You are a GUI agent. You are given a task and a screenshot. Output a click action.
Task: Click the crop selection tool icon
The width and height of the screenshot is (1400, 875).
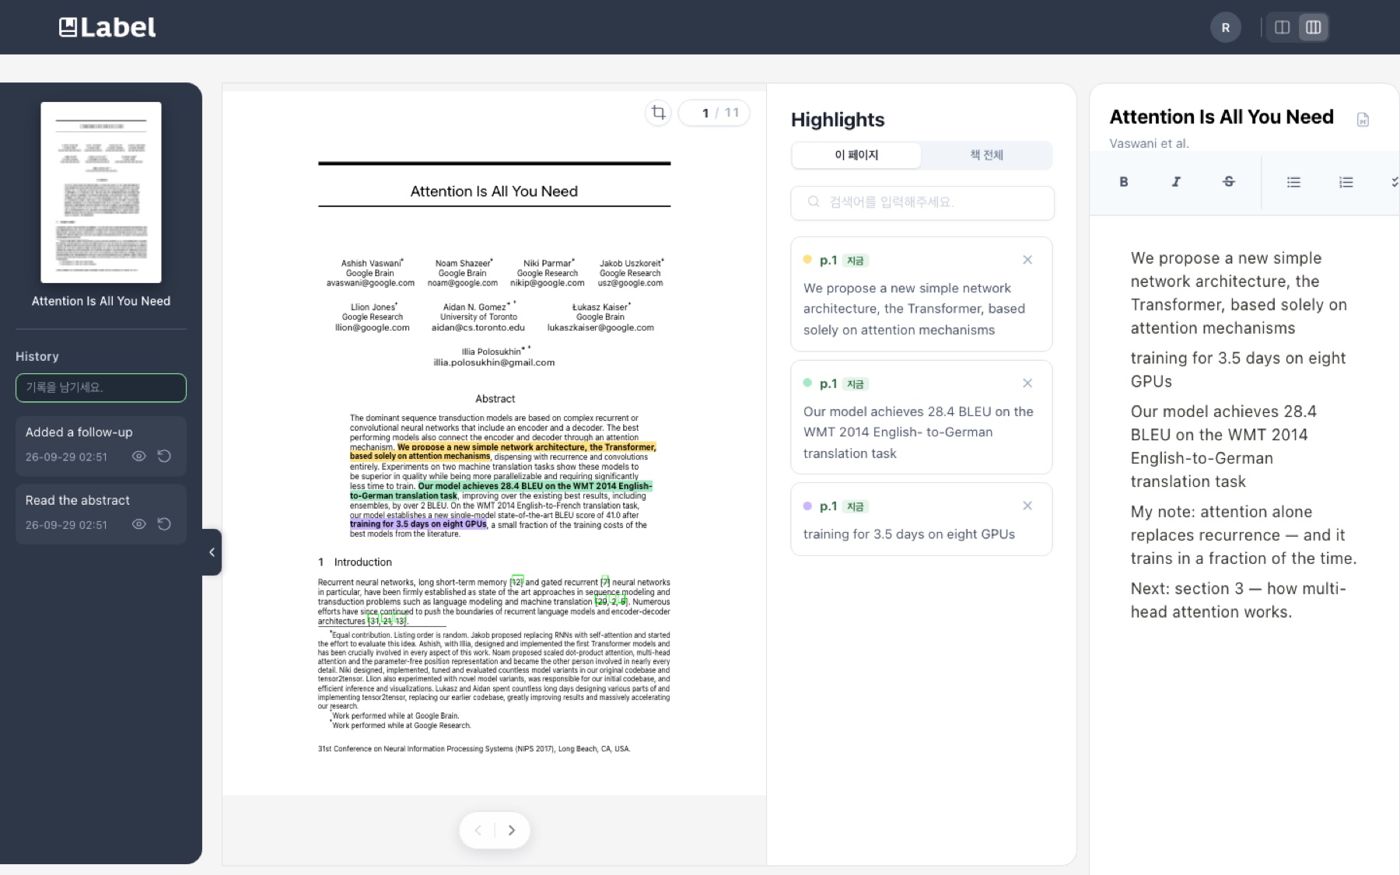click(x=658, y=113)
